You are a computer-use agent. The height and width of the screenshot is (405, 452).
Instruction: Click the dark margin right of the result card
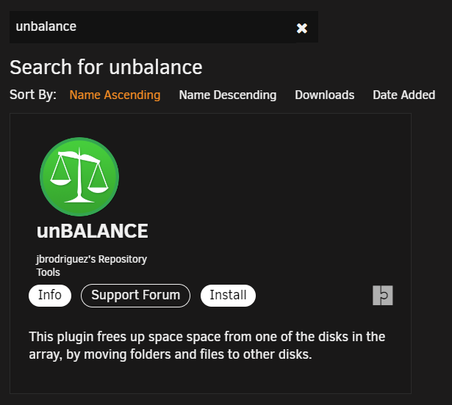point(431,253)
